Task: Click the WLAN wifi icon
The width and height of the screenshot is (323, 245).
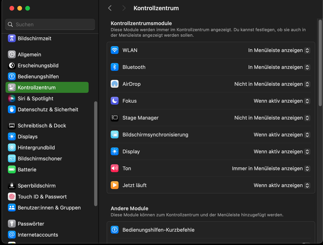Action: (x=115, y=50)
